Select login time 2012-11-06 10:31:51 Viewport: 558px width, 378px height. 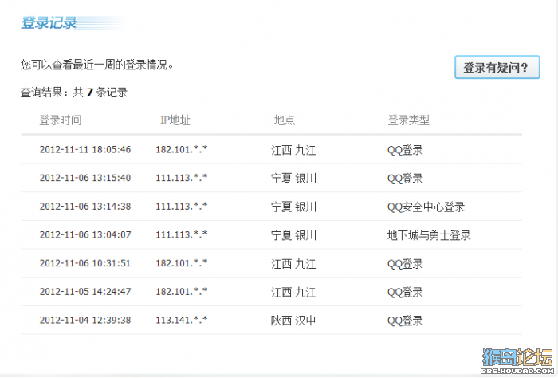click(x=85, y=263)
